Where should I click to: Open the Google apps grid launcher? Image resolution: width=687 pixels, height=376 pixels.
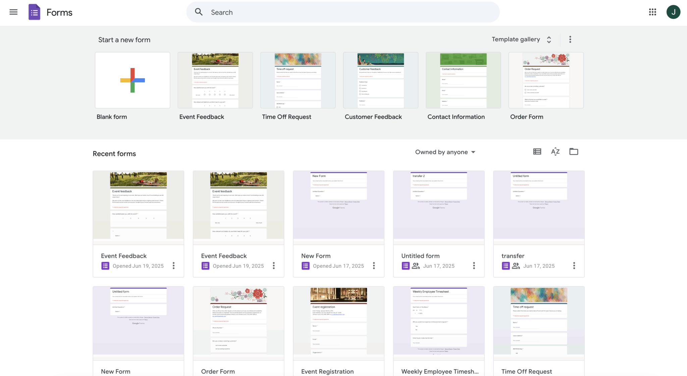point(652,12)
